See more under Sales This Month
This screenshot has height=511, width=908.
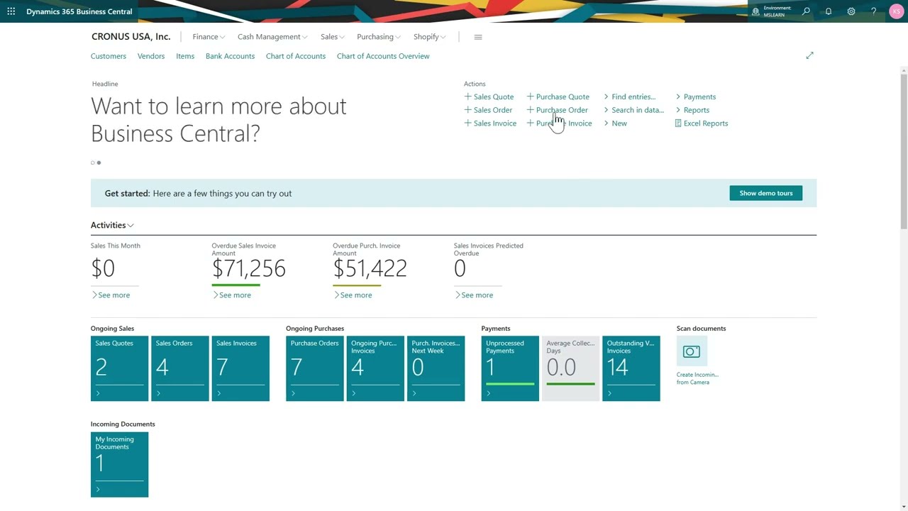111,295
